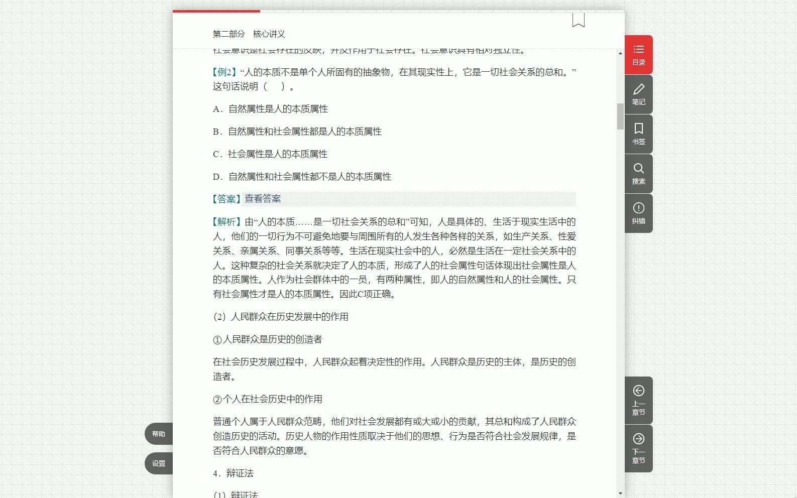Click the scrollbar up arrow
This screenshot has width=797, height=498.
[620, 53]
